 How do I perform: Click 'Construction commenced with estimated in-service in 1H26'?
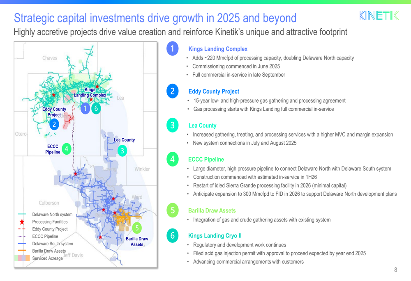coord(255,177)
